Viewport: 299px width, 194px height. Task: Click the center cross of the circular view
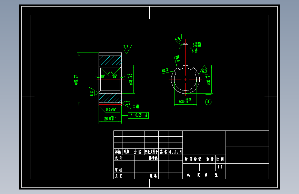coord(185,79)
